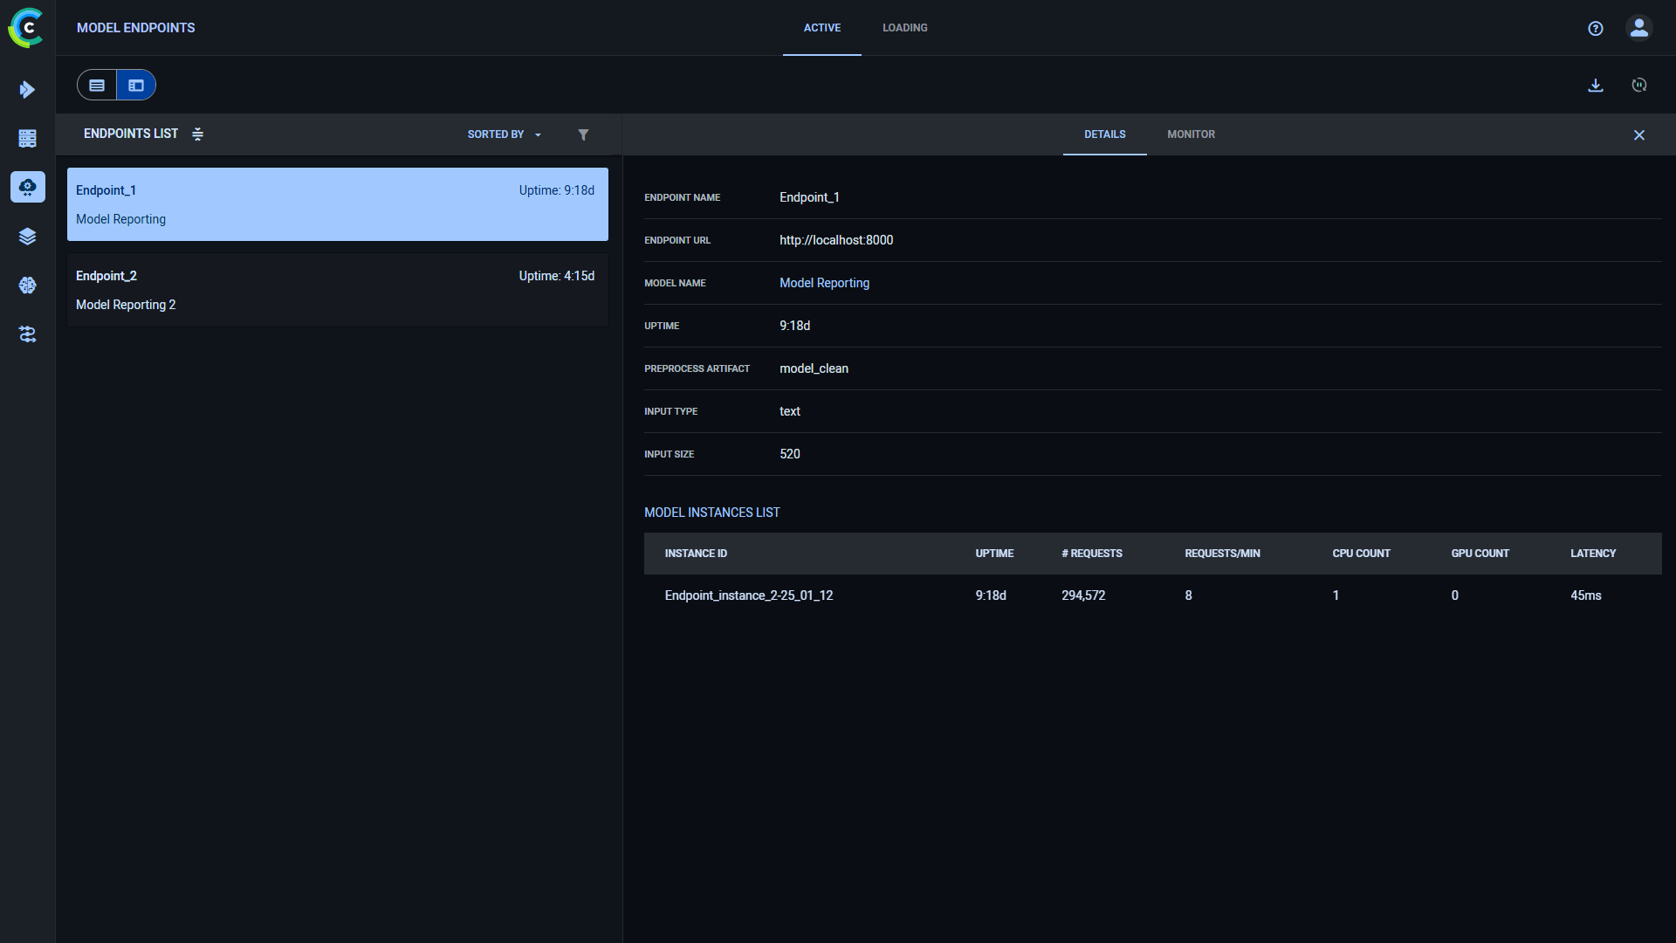Open the filter for the endpoints list

pos(584,134)
